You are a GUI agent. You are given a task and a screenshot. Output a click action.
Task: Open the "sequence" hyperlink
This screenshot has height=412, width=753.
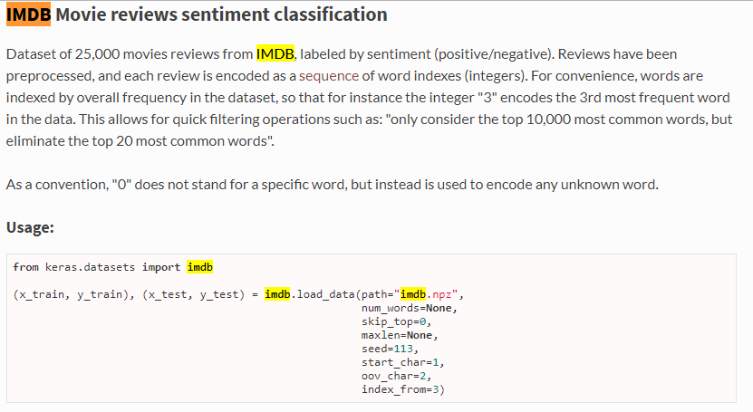[329, 76]
